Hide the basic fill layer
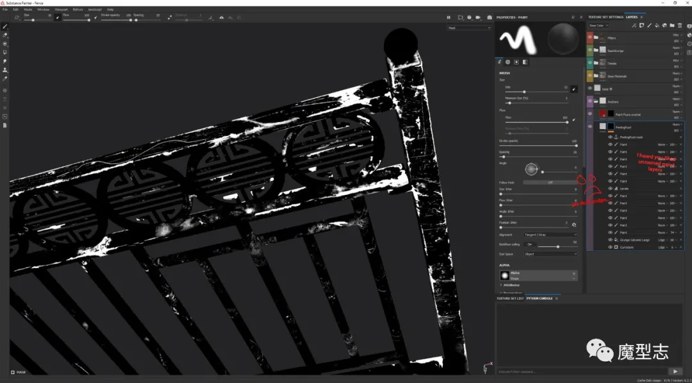The width and height of the screenshot is (692, 383). click(590, 89)
